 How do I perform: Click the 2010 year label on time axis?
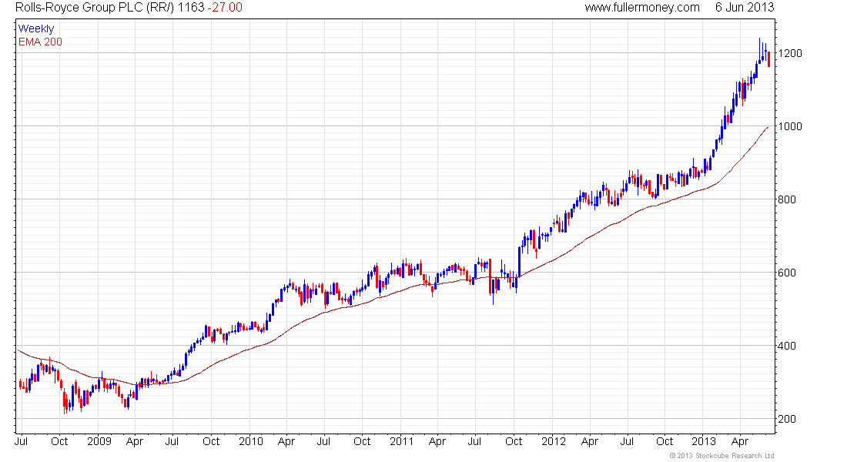[251, 441]
